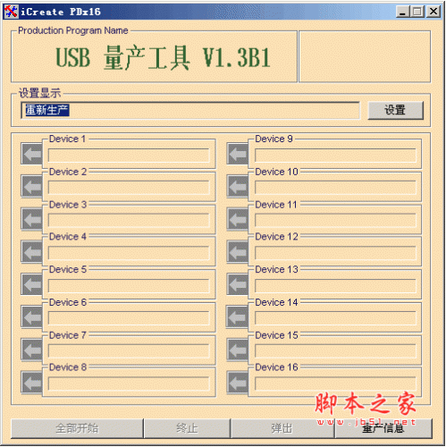Click the arrow button for Device 5
Screen dimensions: 446x447
(x=31, y=284)
